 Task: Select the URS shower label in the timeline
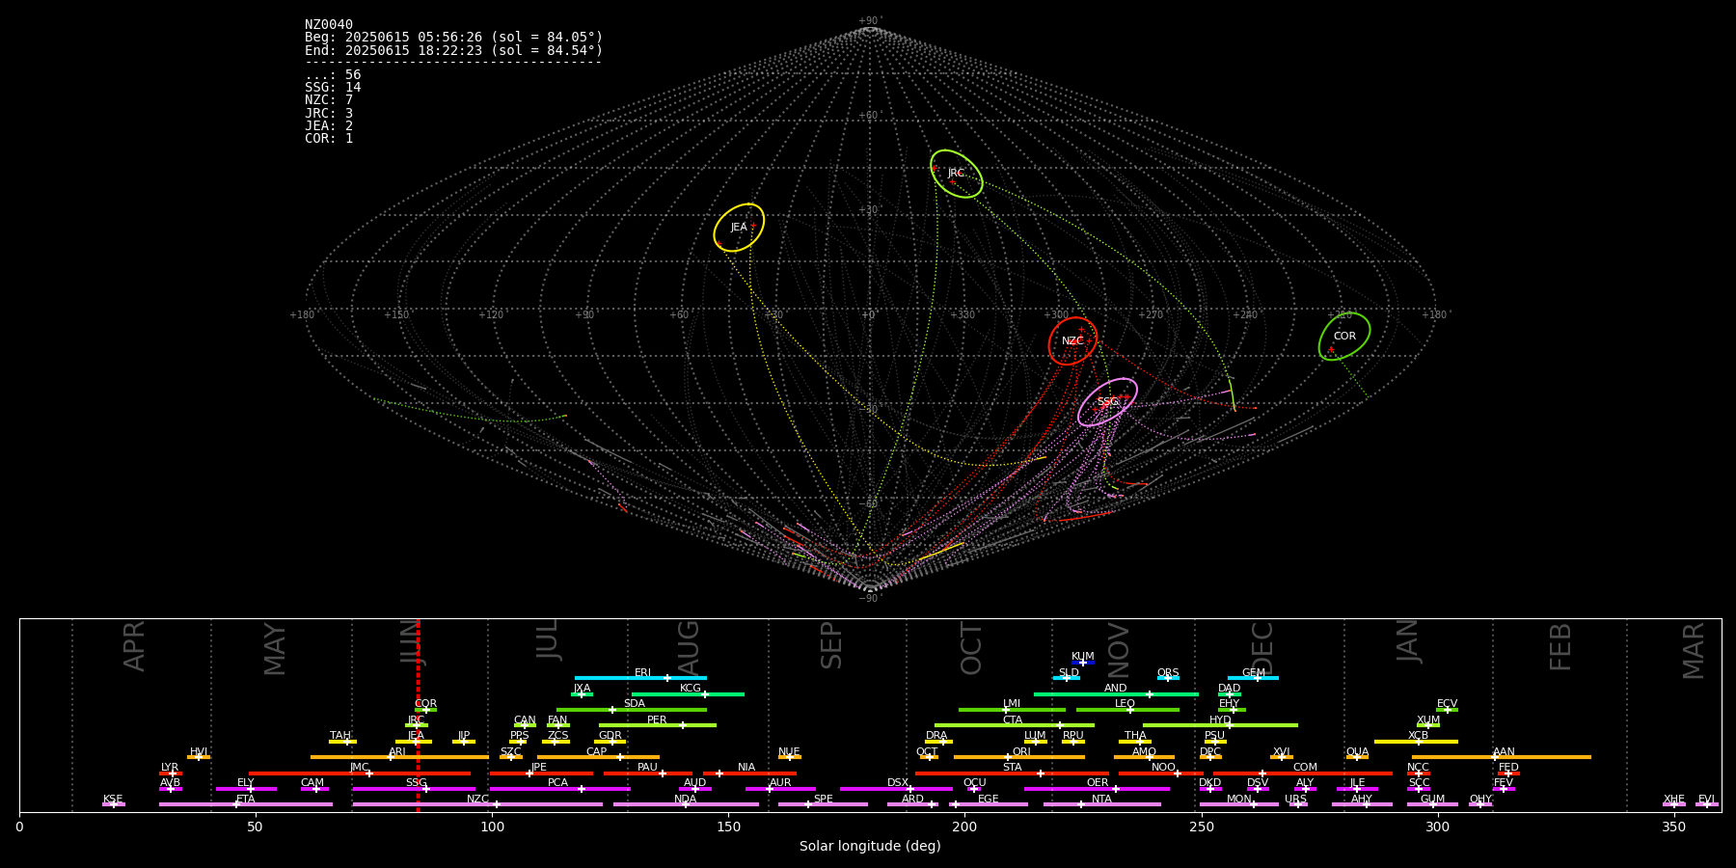point(1295,800)
